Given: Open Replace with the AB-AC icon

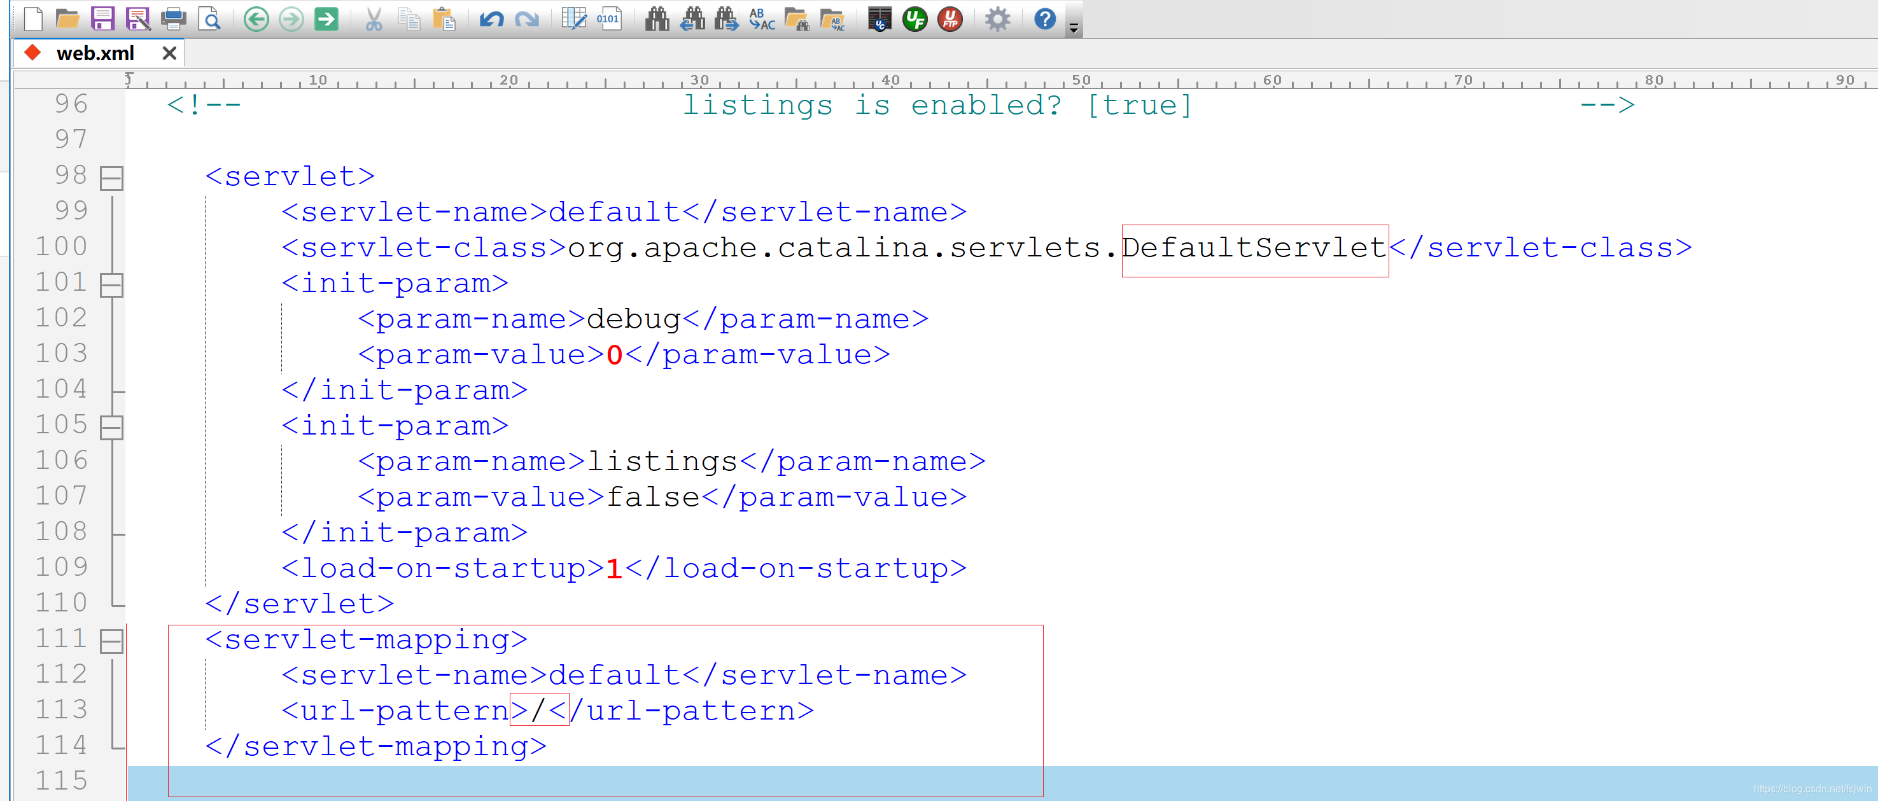Looking at the screenshot, I should coord(762,18).
